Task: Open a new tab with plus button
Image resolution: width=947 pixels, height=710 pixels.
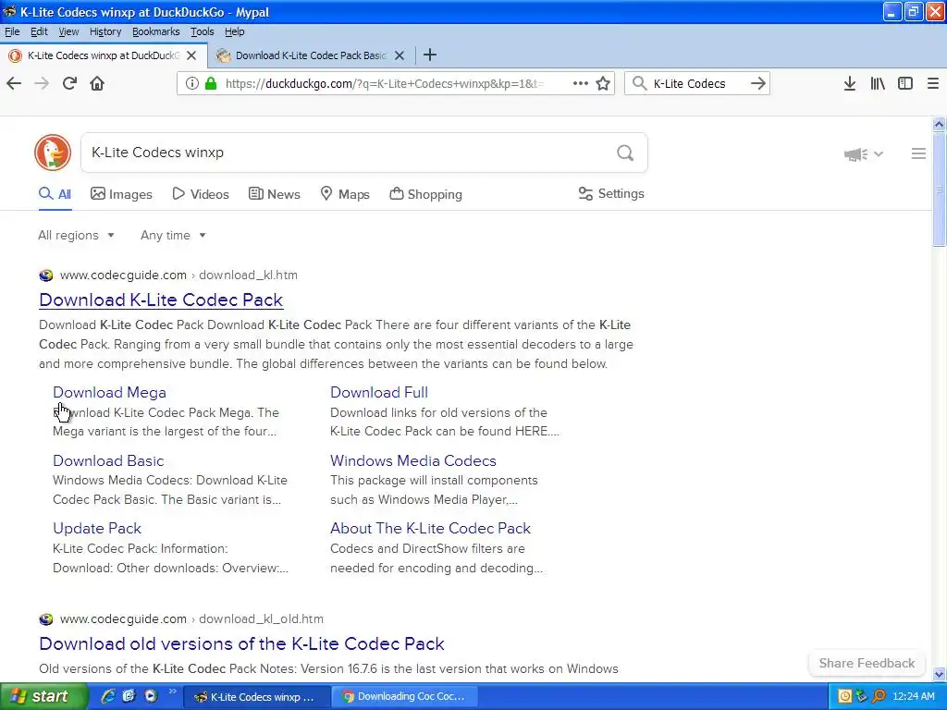Action: point(429,55)
